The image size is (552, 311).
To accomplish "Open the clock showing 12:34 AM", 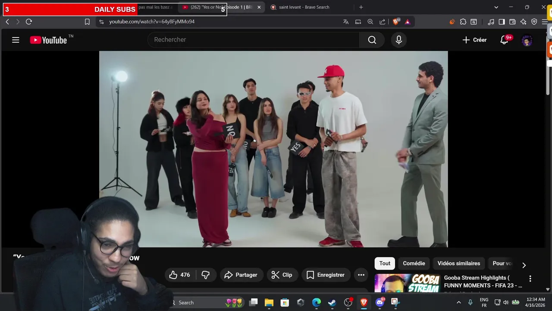I will pyautogui.click(x=536, y=302).
